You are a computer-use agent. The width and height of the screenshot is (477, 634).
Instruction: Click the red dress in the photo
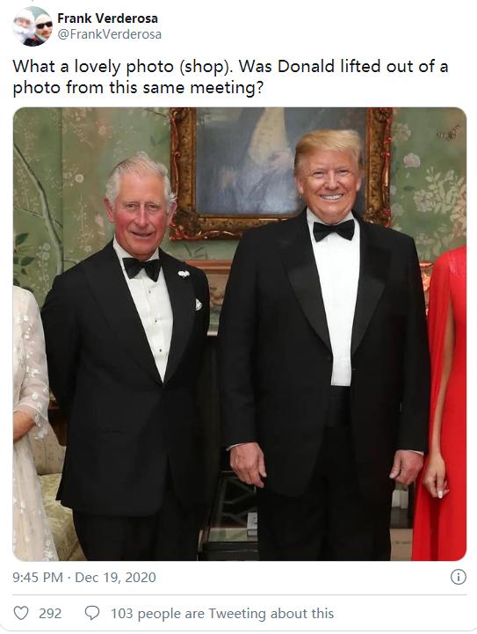click(x=441, y=404)
